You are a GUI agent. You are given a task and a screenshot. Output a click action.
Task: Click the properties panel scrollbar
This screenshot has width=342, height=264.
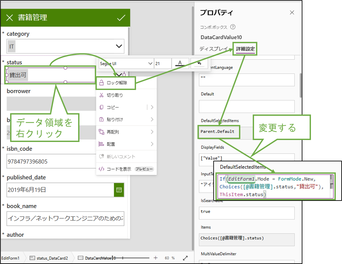301,85
